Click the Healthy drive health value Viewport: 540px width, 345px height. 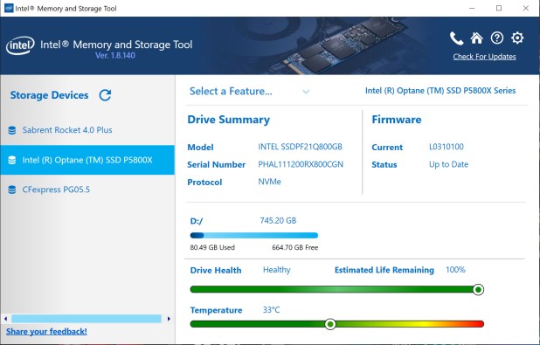pyautogui.click(x=277, y=270)
